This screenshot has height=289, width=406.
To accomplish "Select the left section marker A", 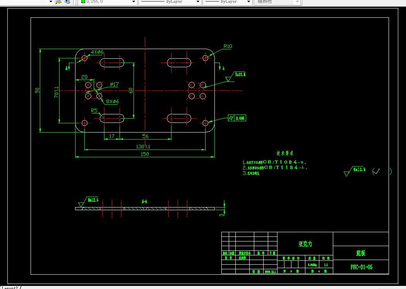I will pos(67,68).
